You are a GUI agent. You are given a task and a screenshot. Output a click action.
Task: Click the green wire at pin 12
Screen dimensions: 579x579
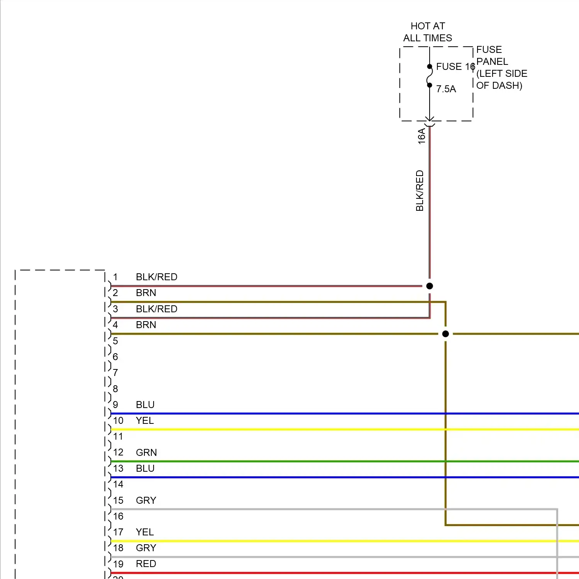pos(345,461)
